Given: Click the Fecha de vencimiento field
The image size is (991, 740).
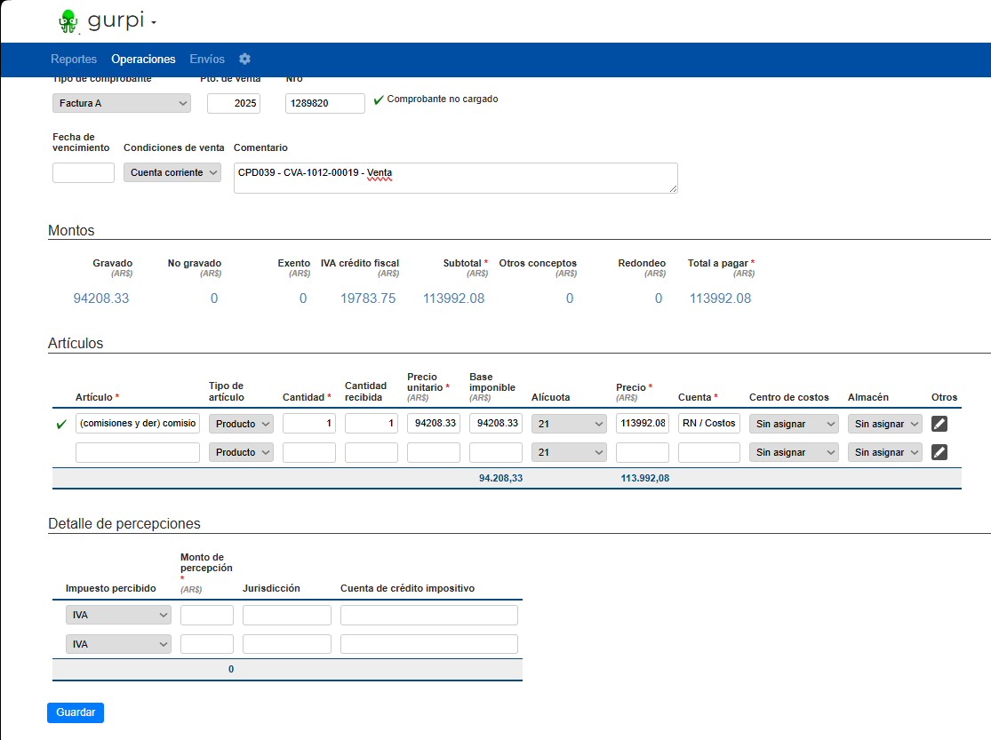Looking at the screenshot, I should pos(84,172).
